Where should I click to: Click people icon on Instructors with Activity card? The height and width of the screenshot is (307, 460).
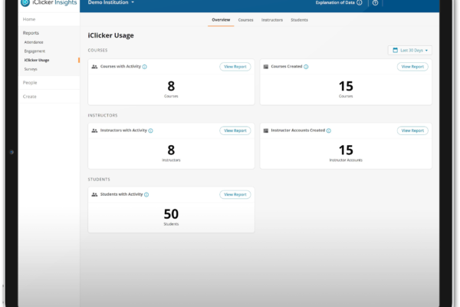94,130
